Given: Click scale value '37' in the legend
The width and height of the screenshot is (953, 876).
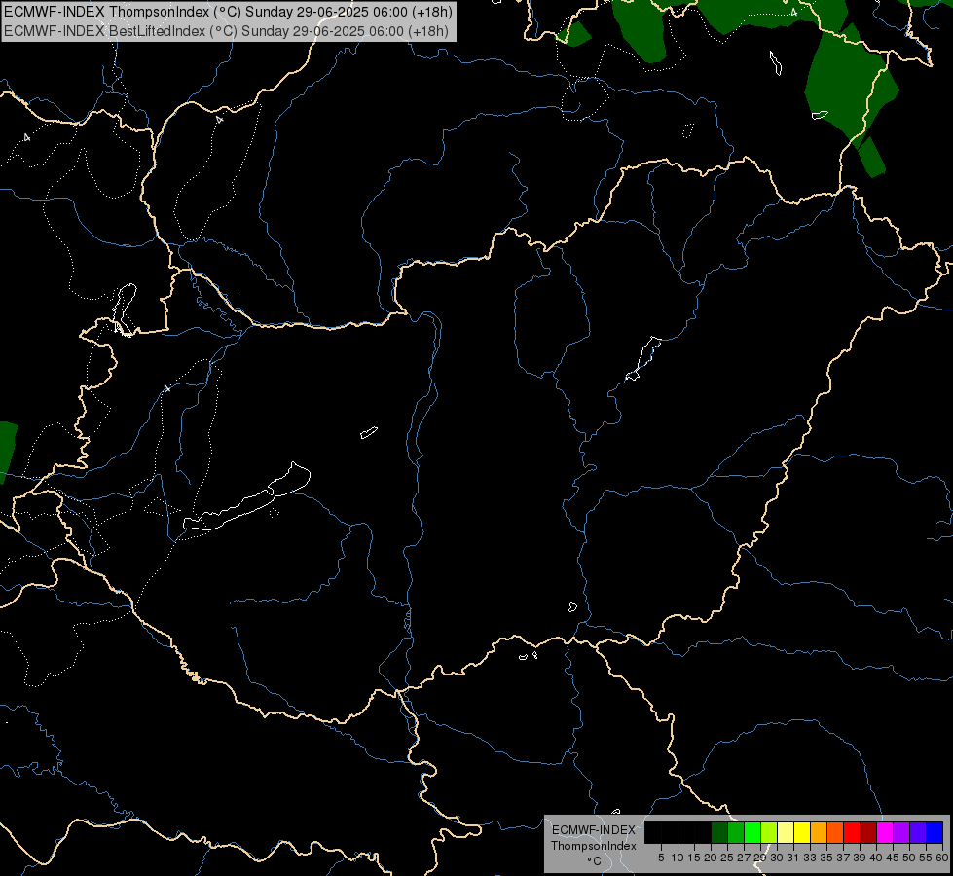Looking at the screenshot, I should [844, 858].
